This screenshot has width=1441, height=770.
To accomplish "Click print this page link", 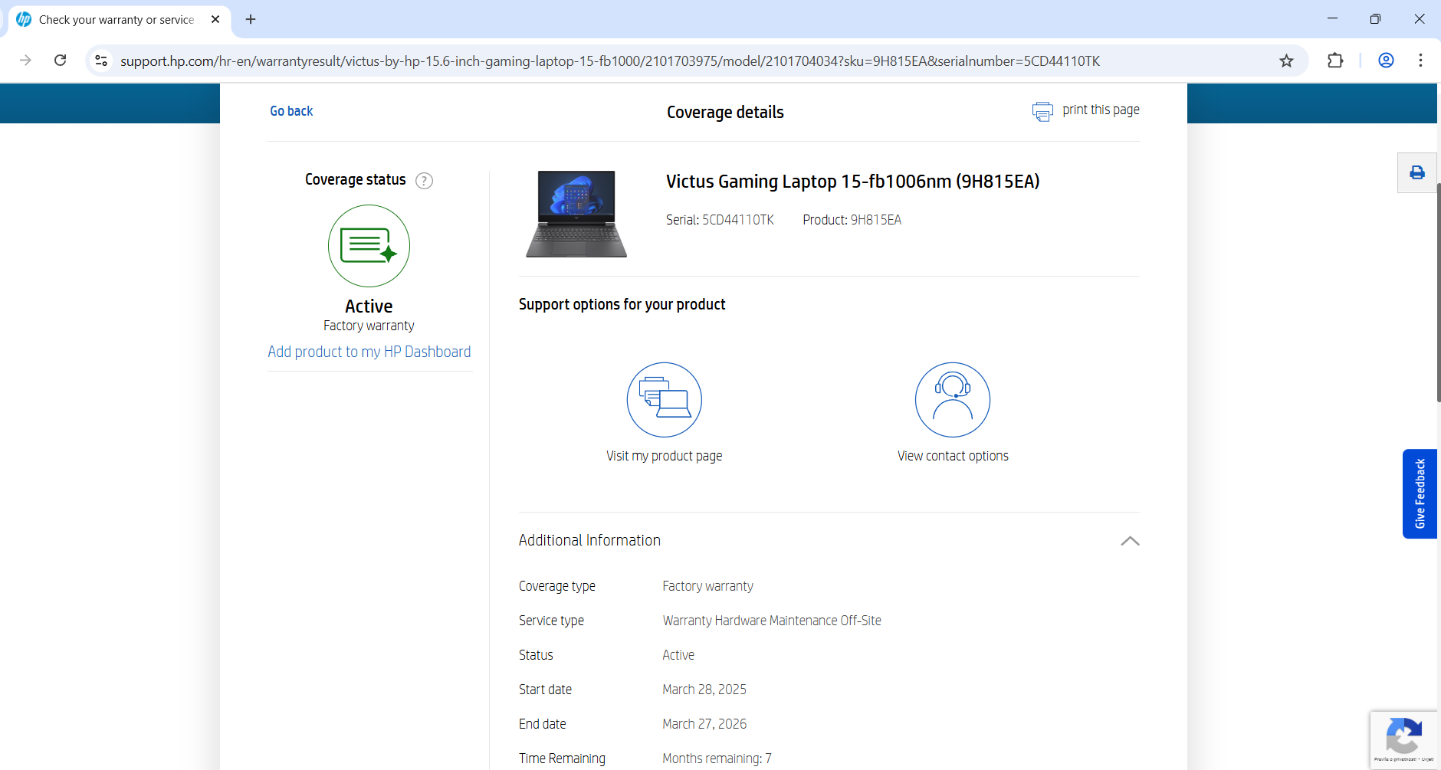I will pyautogui.click(x=1101, y=110).
